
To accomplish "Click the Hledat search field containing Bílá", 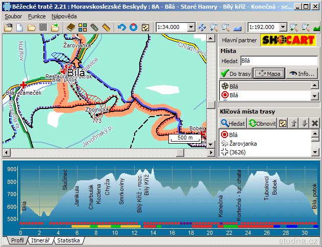I will 279,61.
